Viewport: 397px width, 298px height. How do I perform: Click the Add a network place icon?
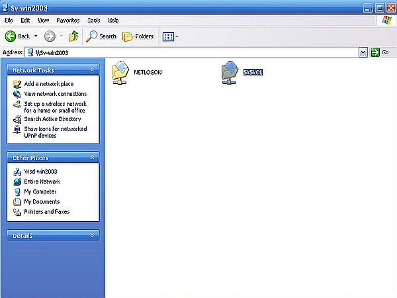17,84
